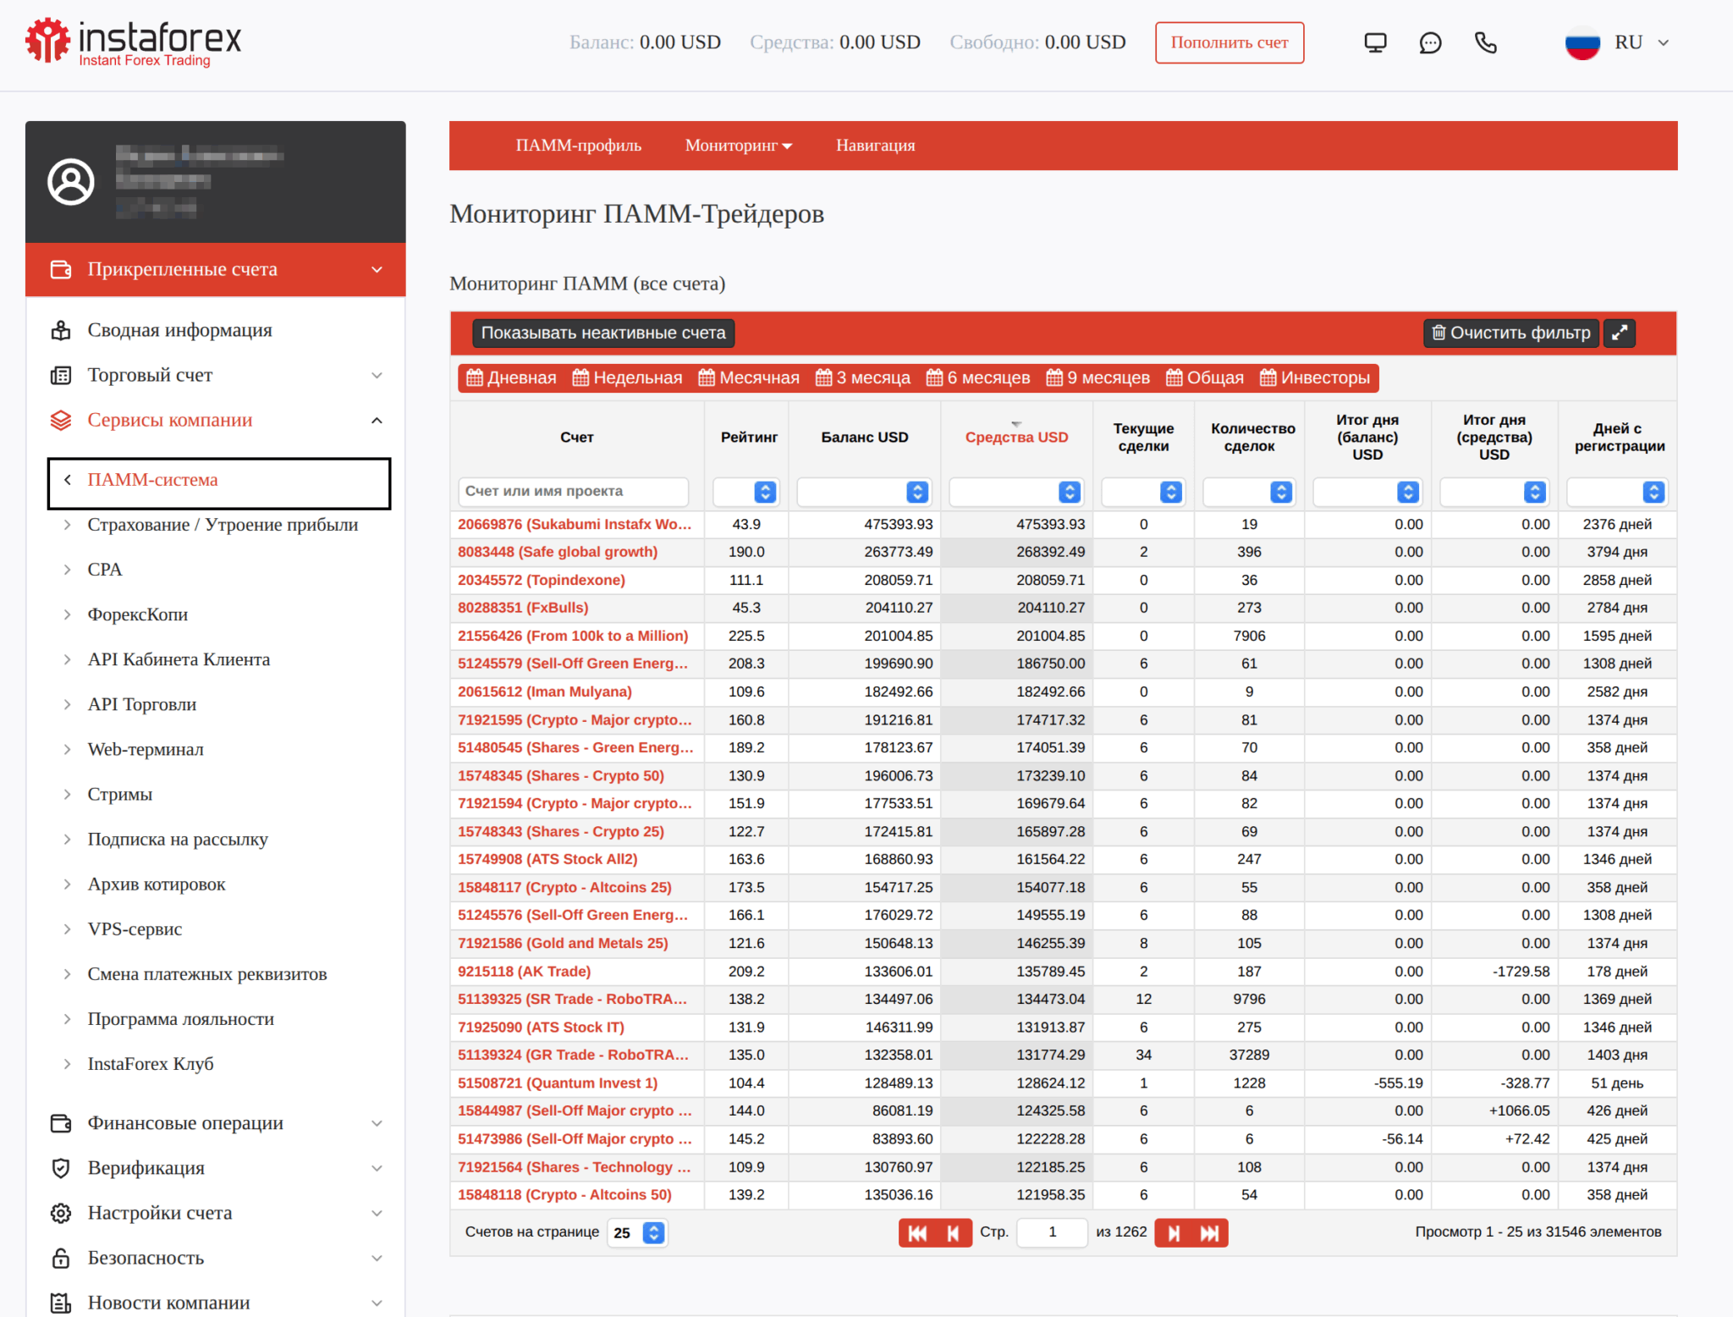Click the expand table fullscreen icon
The image size is (1733, 1317).
pyautogui.click(x=1620, y=333)
